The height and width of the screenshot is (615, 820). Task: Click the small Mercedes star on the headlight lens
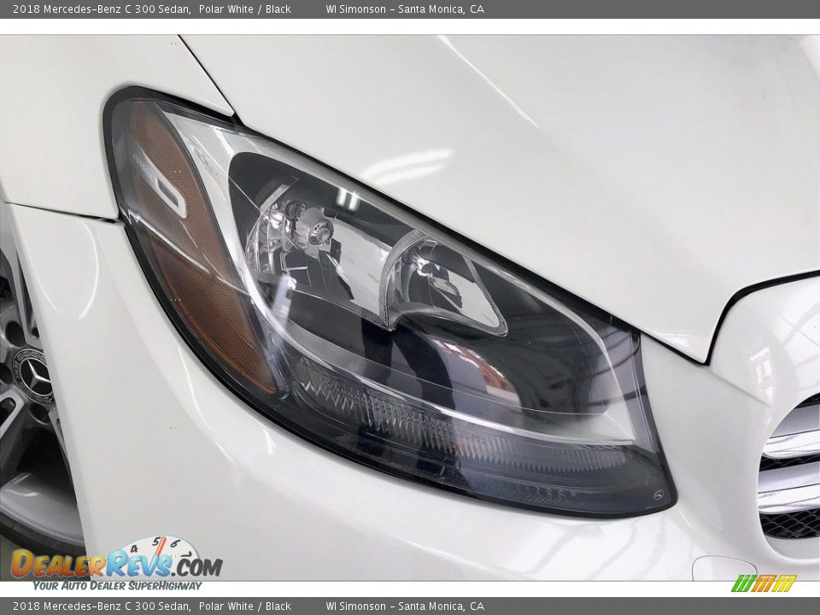coord(659,495)
